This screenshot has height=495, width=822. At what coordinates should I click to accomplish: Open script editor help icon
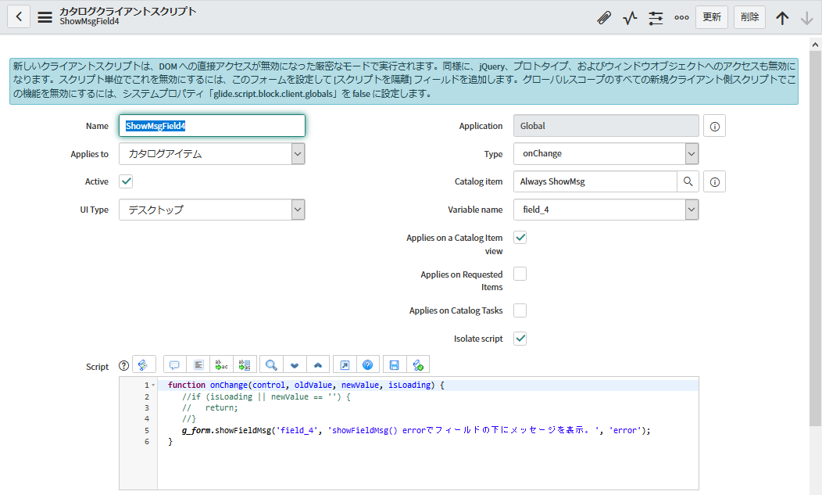tap(367, 365)
